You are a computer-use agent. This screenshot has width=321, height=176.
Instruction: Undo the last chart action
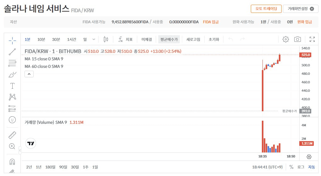(230, 39)
